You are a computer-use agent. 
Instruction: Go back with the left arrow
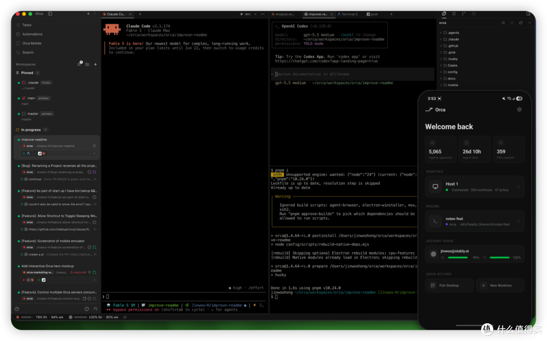89,14
